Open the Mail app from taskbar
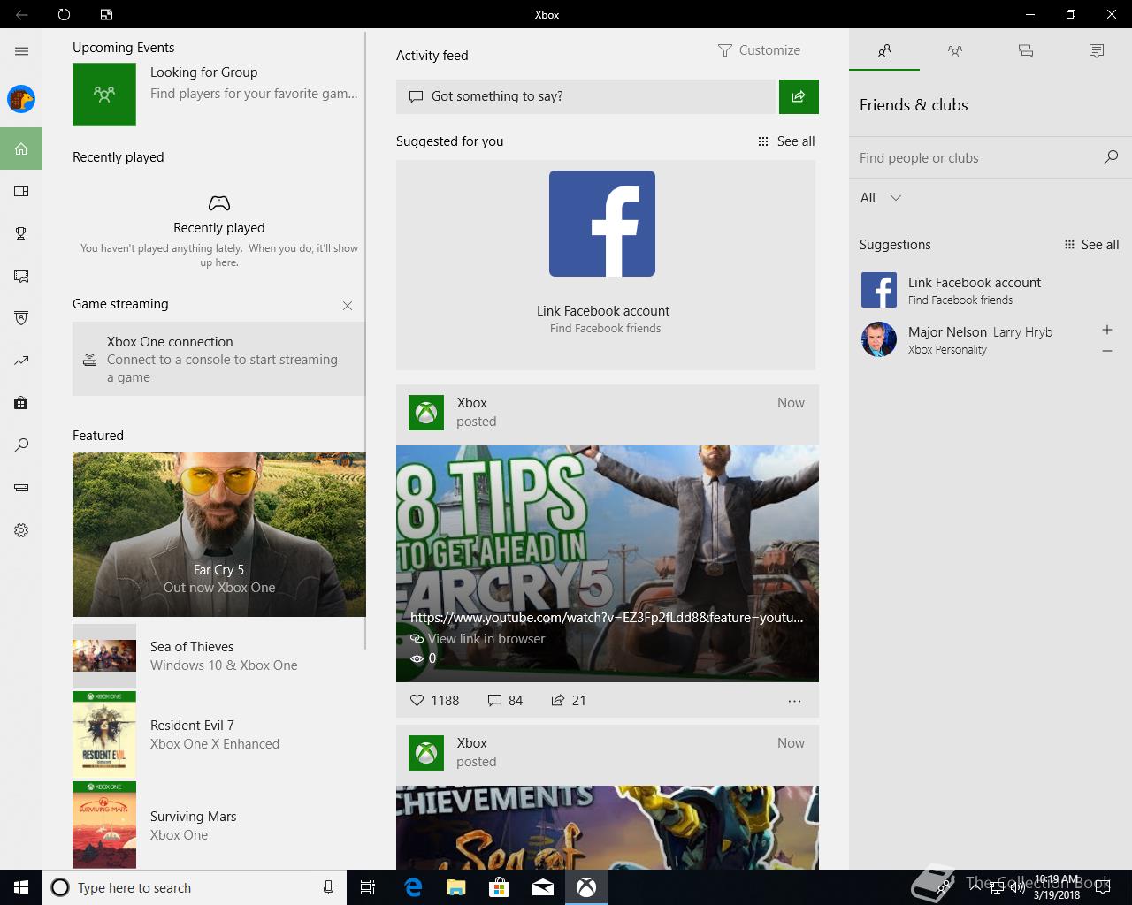Screen dimensions: 1132x905 coord(543,887)
